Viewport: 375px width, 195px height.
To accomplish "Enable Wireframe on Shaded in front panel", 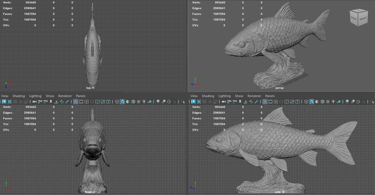I will coord(133,101).
